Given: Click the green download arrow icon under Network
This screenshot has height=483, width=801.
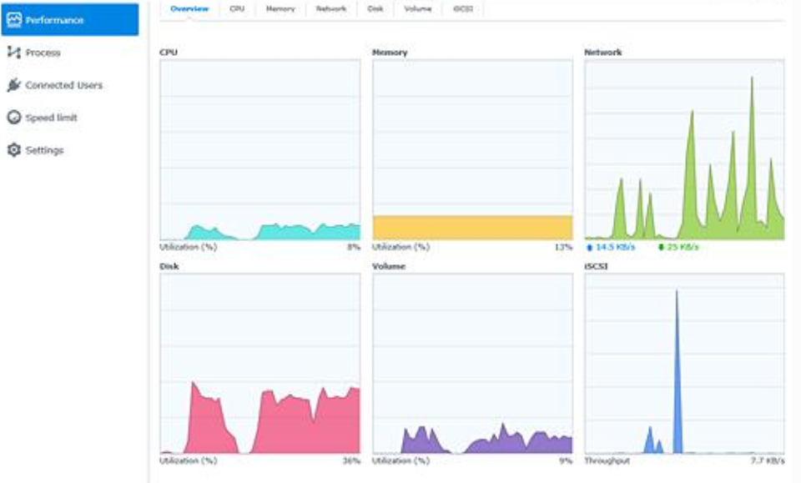Looking at the screenshot, I should click(x=661, y=247).
